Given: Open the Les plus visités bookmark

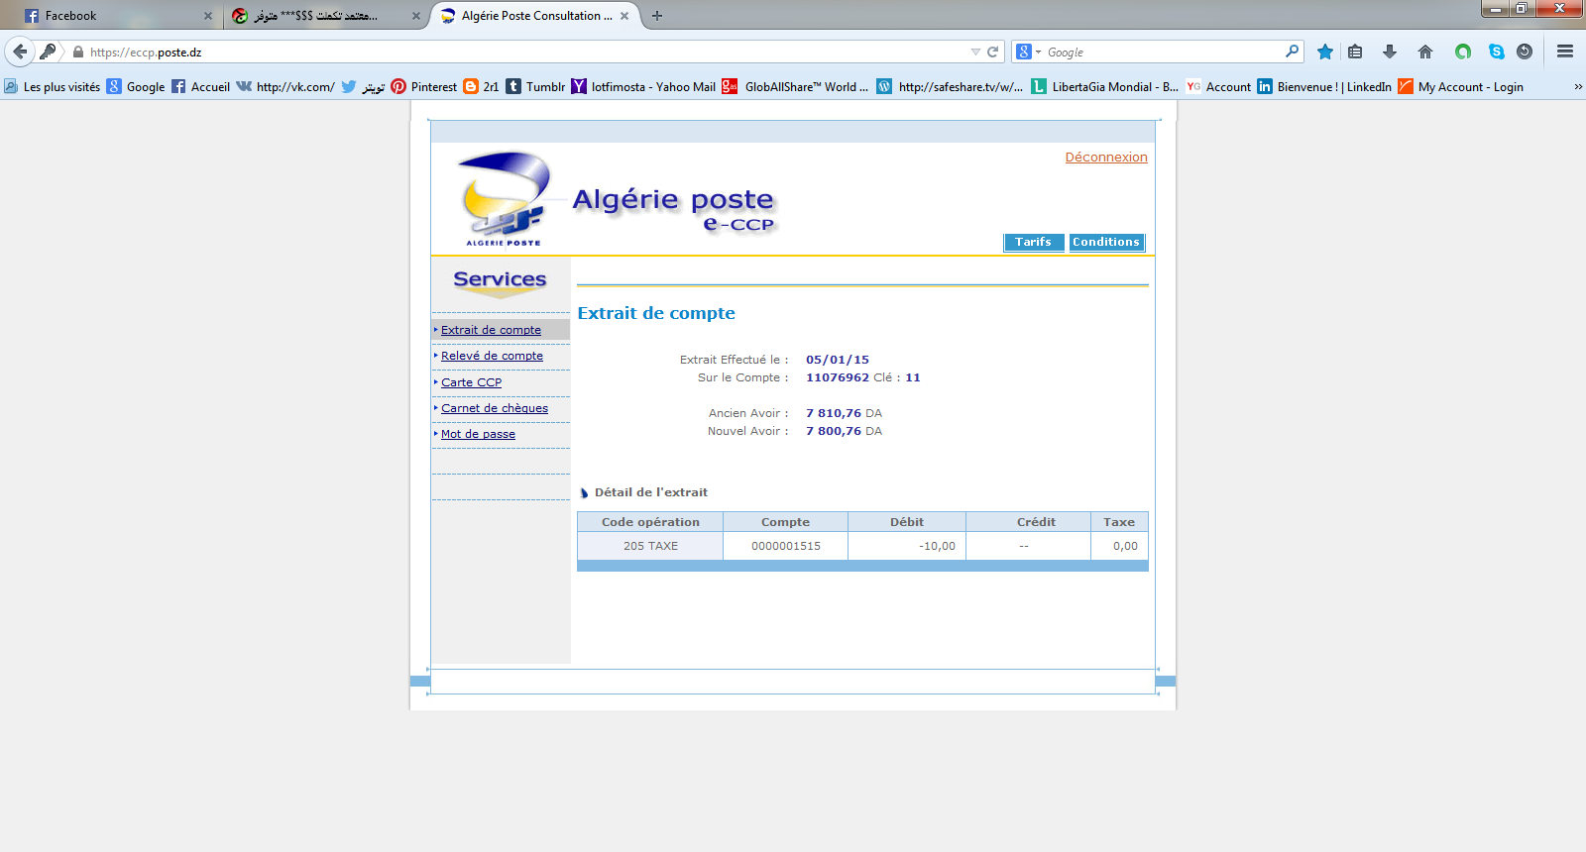Looking at the screenshot, I should coord(53,87).
